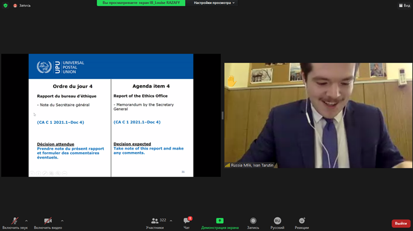413x231 pixels.
Task: Open more options ellipsis in slide controls
Action: click(65, 174)
